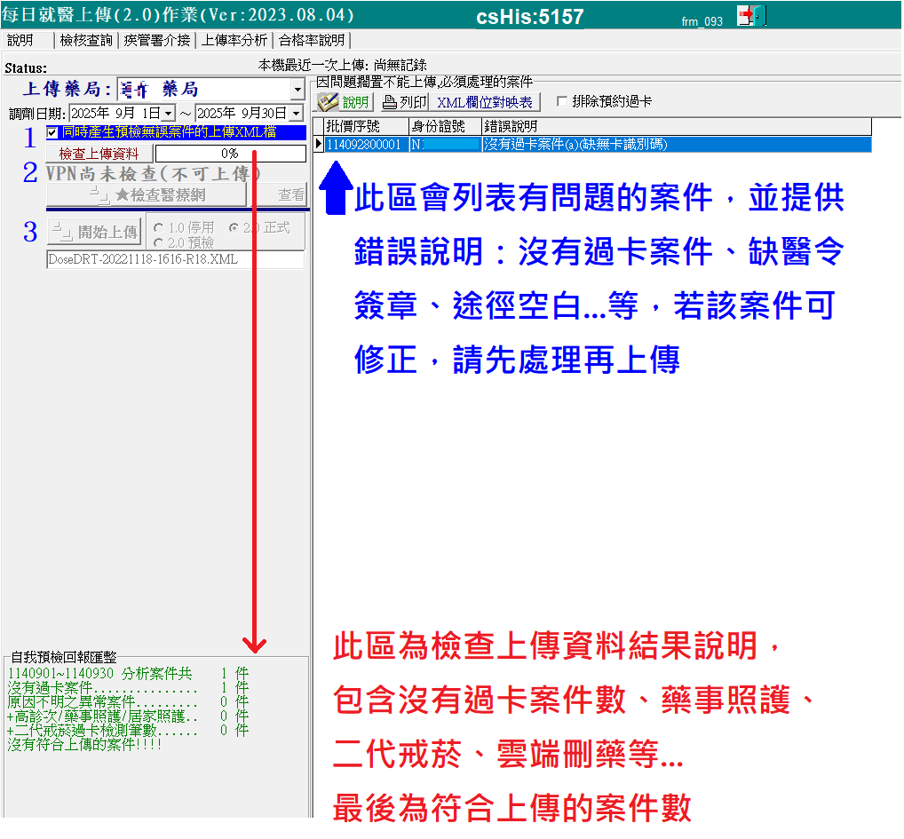Select the 2.0 預檢 radio option
Viewport: 904px width, 839px height.
(x=158, y=242)
